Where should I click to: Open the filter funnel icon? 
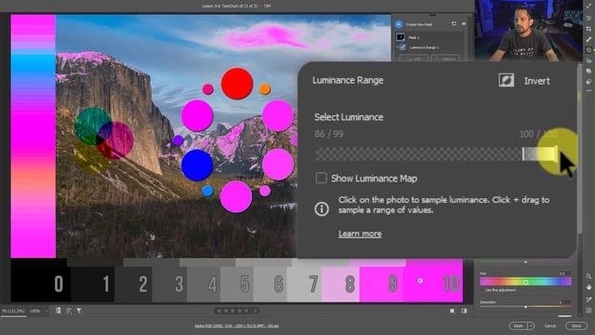79,311
